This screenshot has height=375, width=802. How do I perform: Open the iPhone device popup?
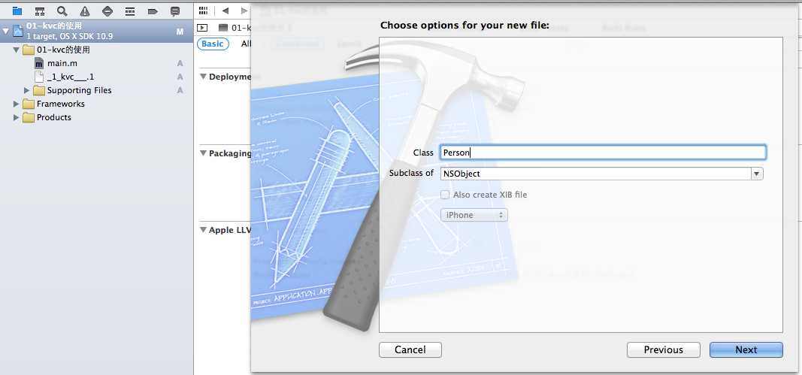point(474,216)
